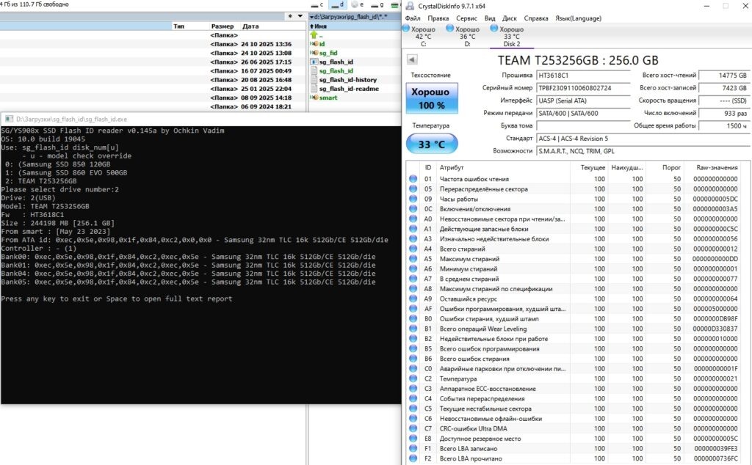Open the Справка menu
Viewport: 752px width, 465px height.
535,18
